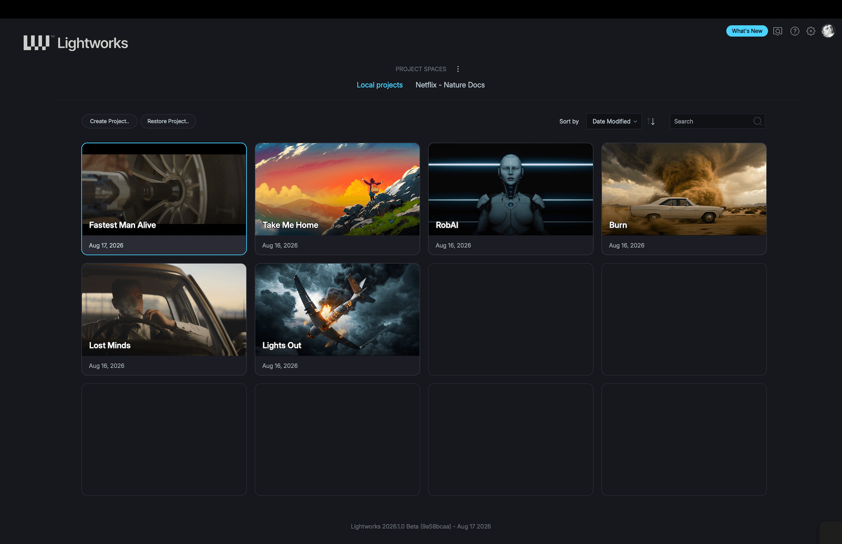Open the user profile avatar
Image resolution: width=842 pixels, height=544 pixels.
tap(828, 31)
